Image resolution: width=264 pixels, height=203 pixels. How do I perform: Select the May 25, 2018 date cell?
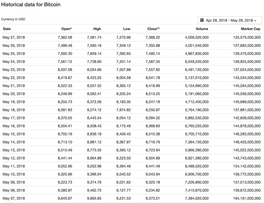pos(14,54)
